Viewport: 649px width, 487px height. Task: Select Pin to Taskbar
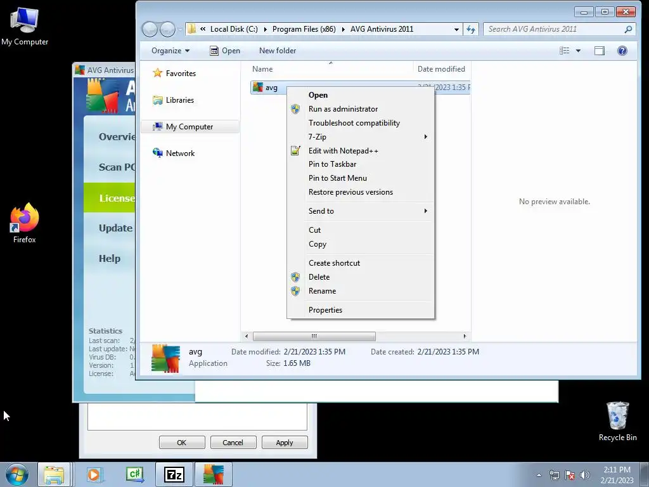click(x=332, y=164)
